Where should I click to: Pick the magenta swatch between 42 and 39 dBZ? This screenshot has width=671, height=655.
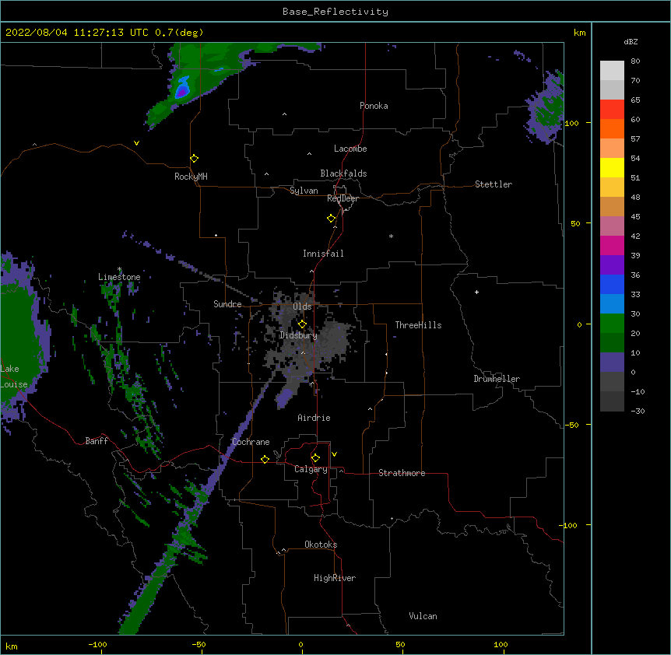point(612,245)
